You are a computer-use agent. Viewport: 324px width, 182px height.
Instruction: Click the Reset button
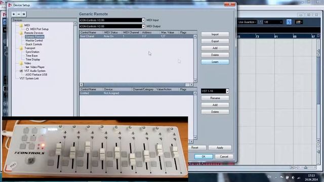coord(194,148)
